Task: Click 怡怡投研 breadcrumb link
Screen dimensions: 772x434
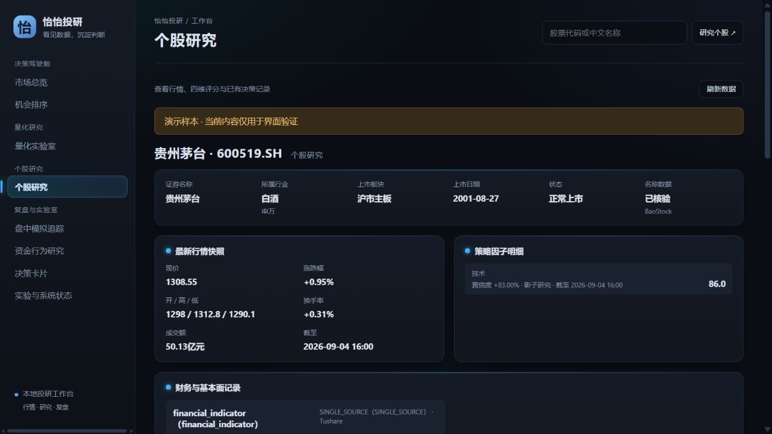Action: point(168,21)
